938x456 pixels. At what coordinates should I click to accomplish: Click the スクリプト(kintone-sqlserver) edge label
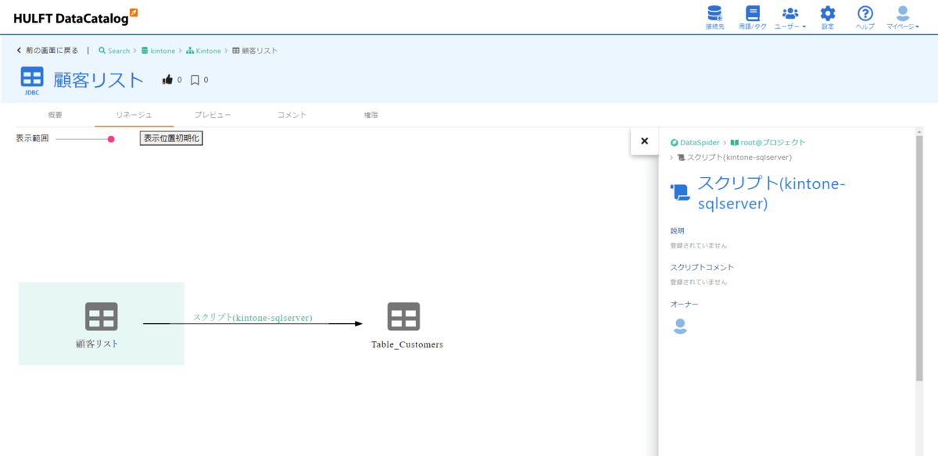[252, 318]
